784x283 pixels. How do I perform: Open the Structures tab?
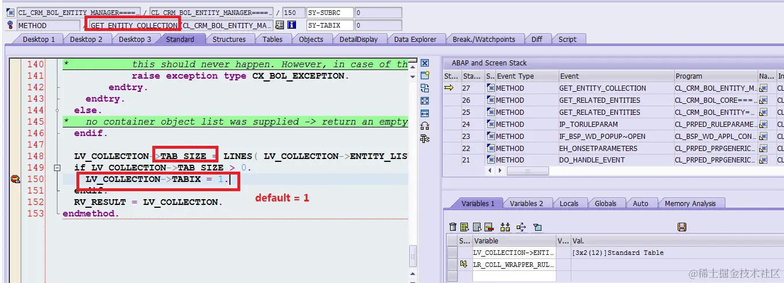[x=229, y=39]
